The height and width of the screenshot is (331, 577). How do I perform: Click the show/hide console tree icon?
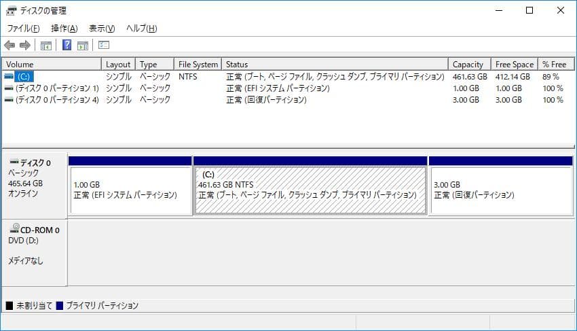pyautogui.click(x=46, y=46)
